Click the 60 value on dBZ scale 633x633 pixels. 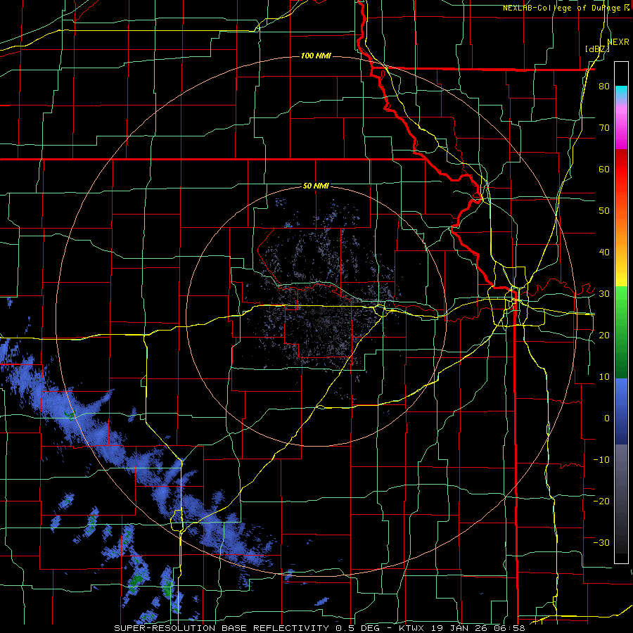click(604, 169)
